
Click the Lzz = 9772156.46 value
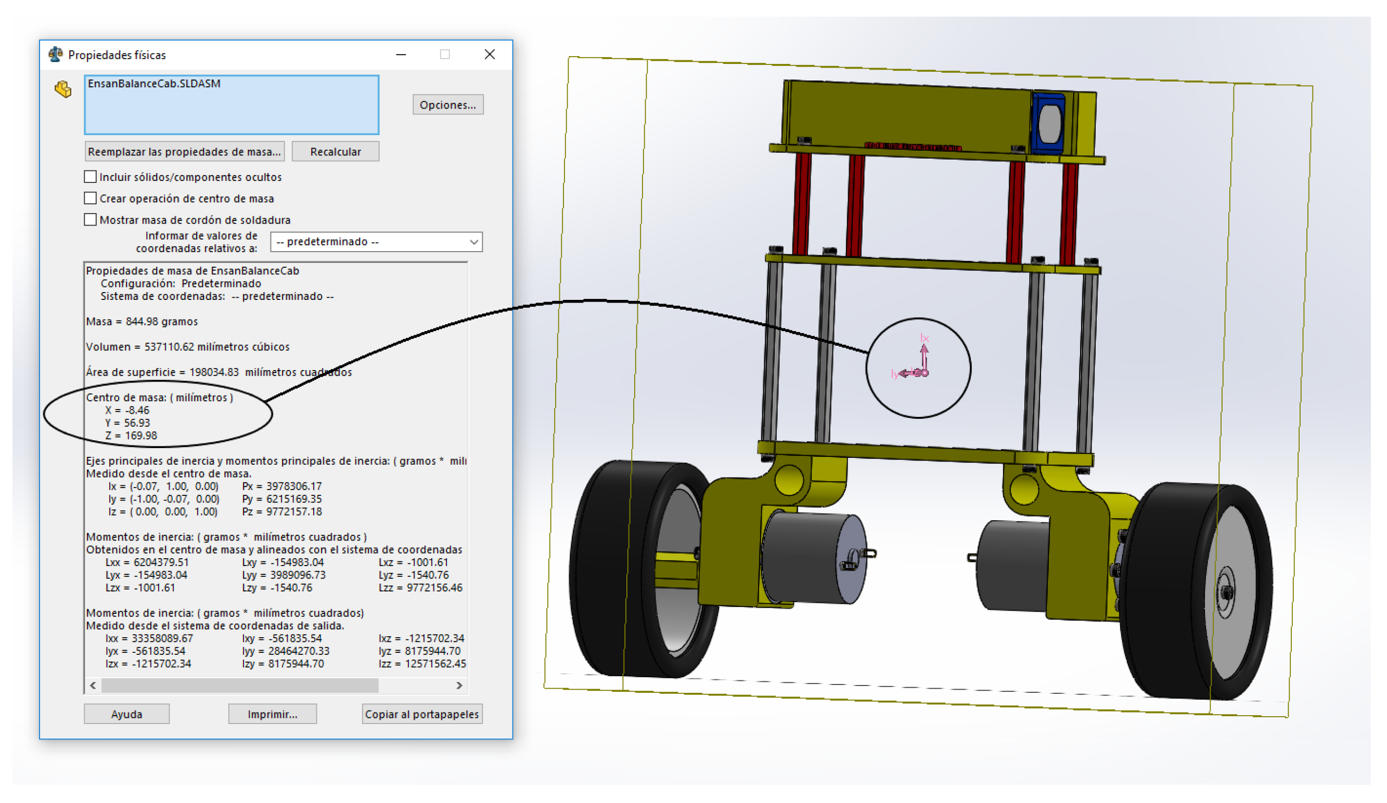(420, 587)
